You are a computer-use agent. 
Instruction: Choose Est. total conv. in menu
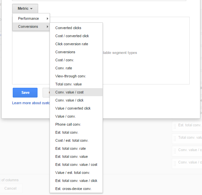[76, 132]
